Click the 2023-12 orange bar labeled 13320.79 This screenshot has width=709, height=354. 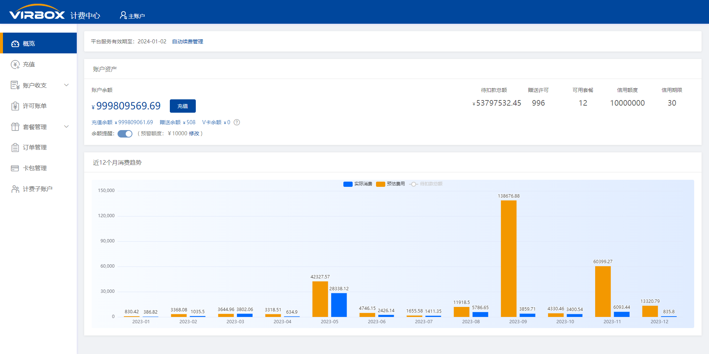[650, 311]
